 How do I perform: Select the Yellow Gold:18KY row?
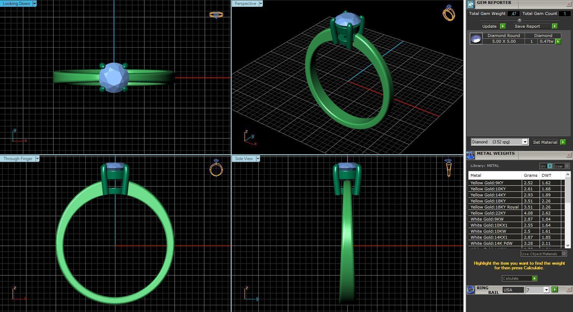516,201
